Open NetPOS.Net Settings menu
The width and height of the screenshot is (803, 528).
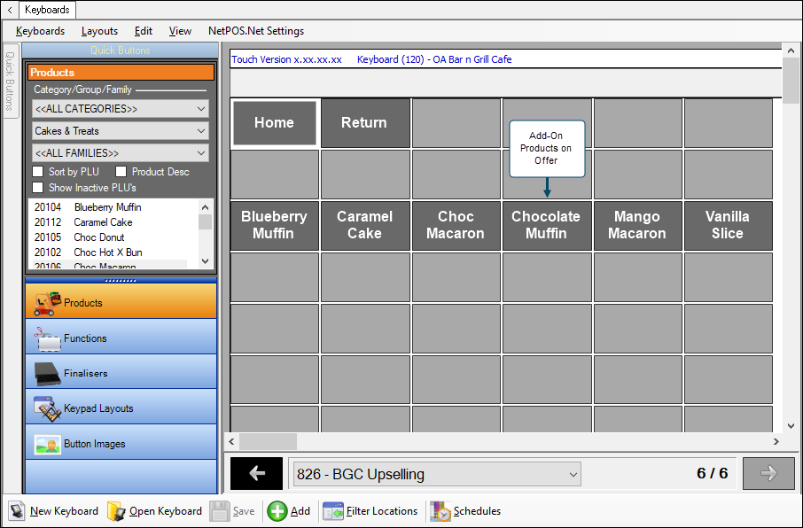coord(255,31)
